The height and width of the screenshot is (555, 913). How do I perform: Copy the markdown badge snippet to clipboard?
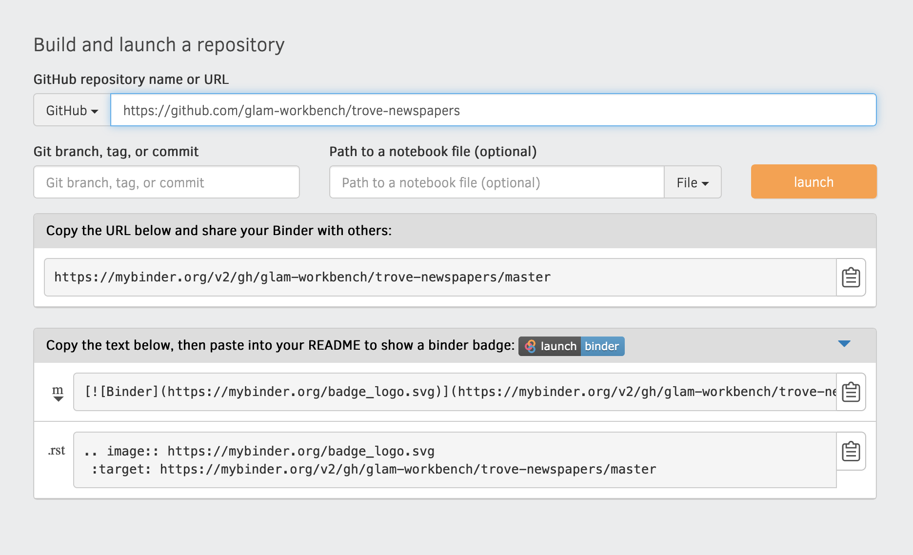pos(851,392)
